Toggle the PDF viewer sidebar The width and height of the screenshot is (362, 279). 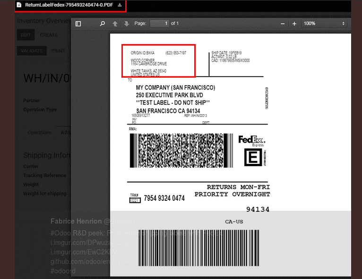[x=78, y=24]
